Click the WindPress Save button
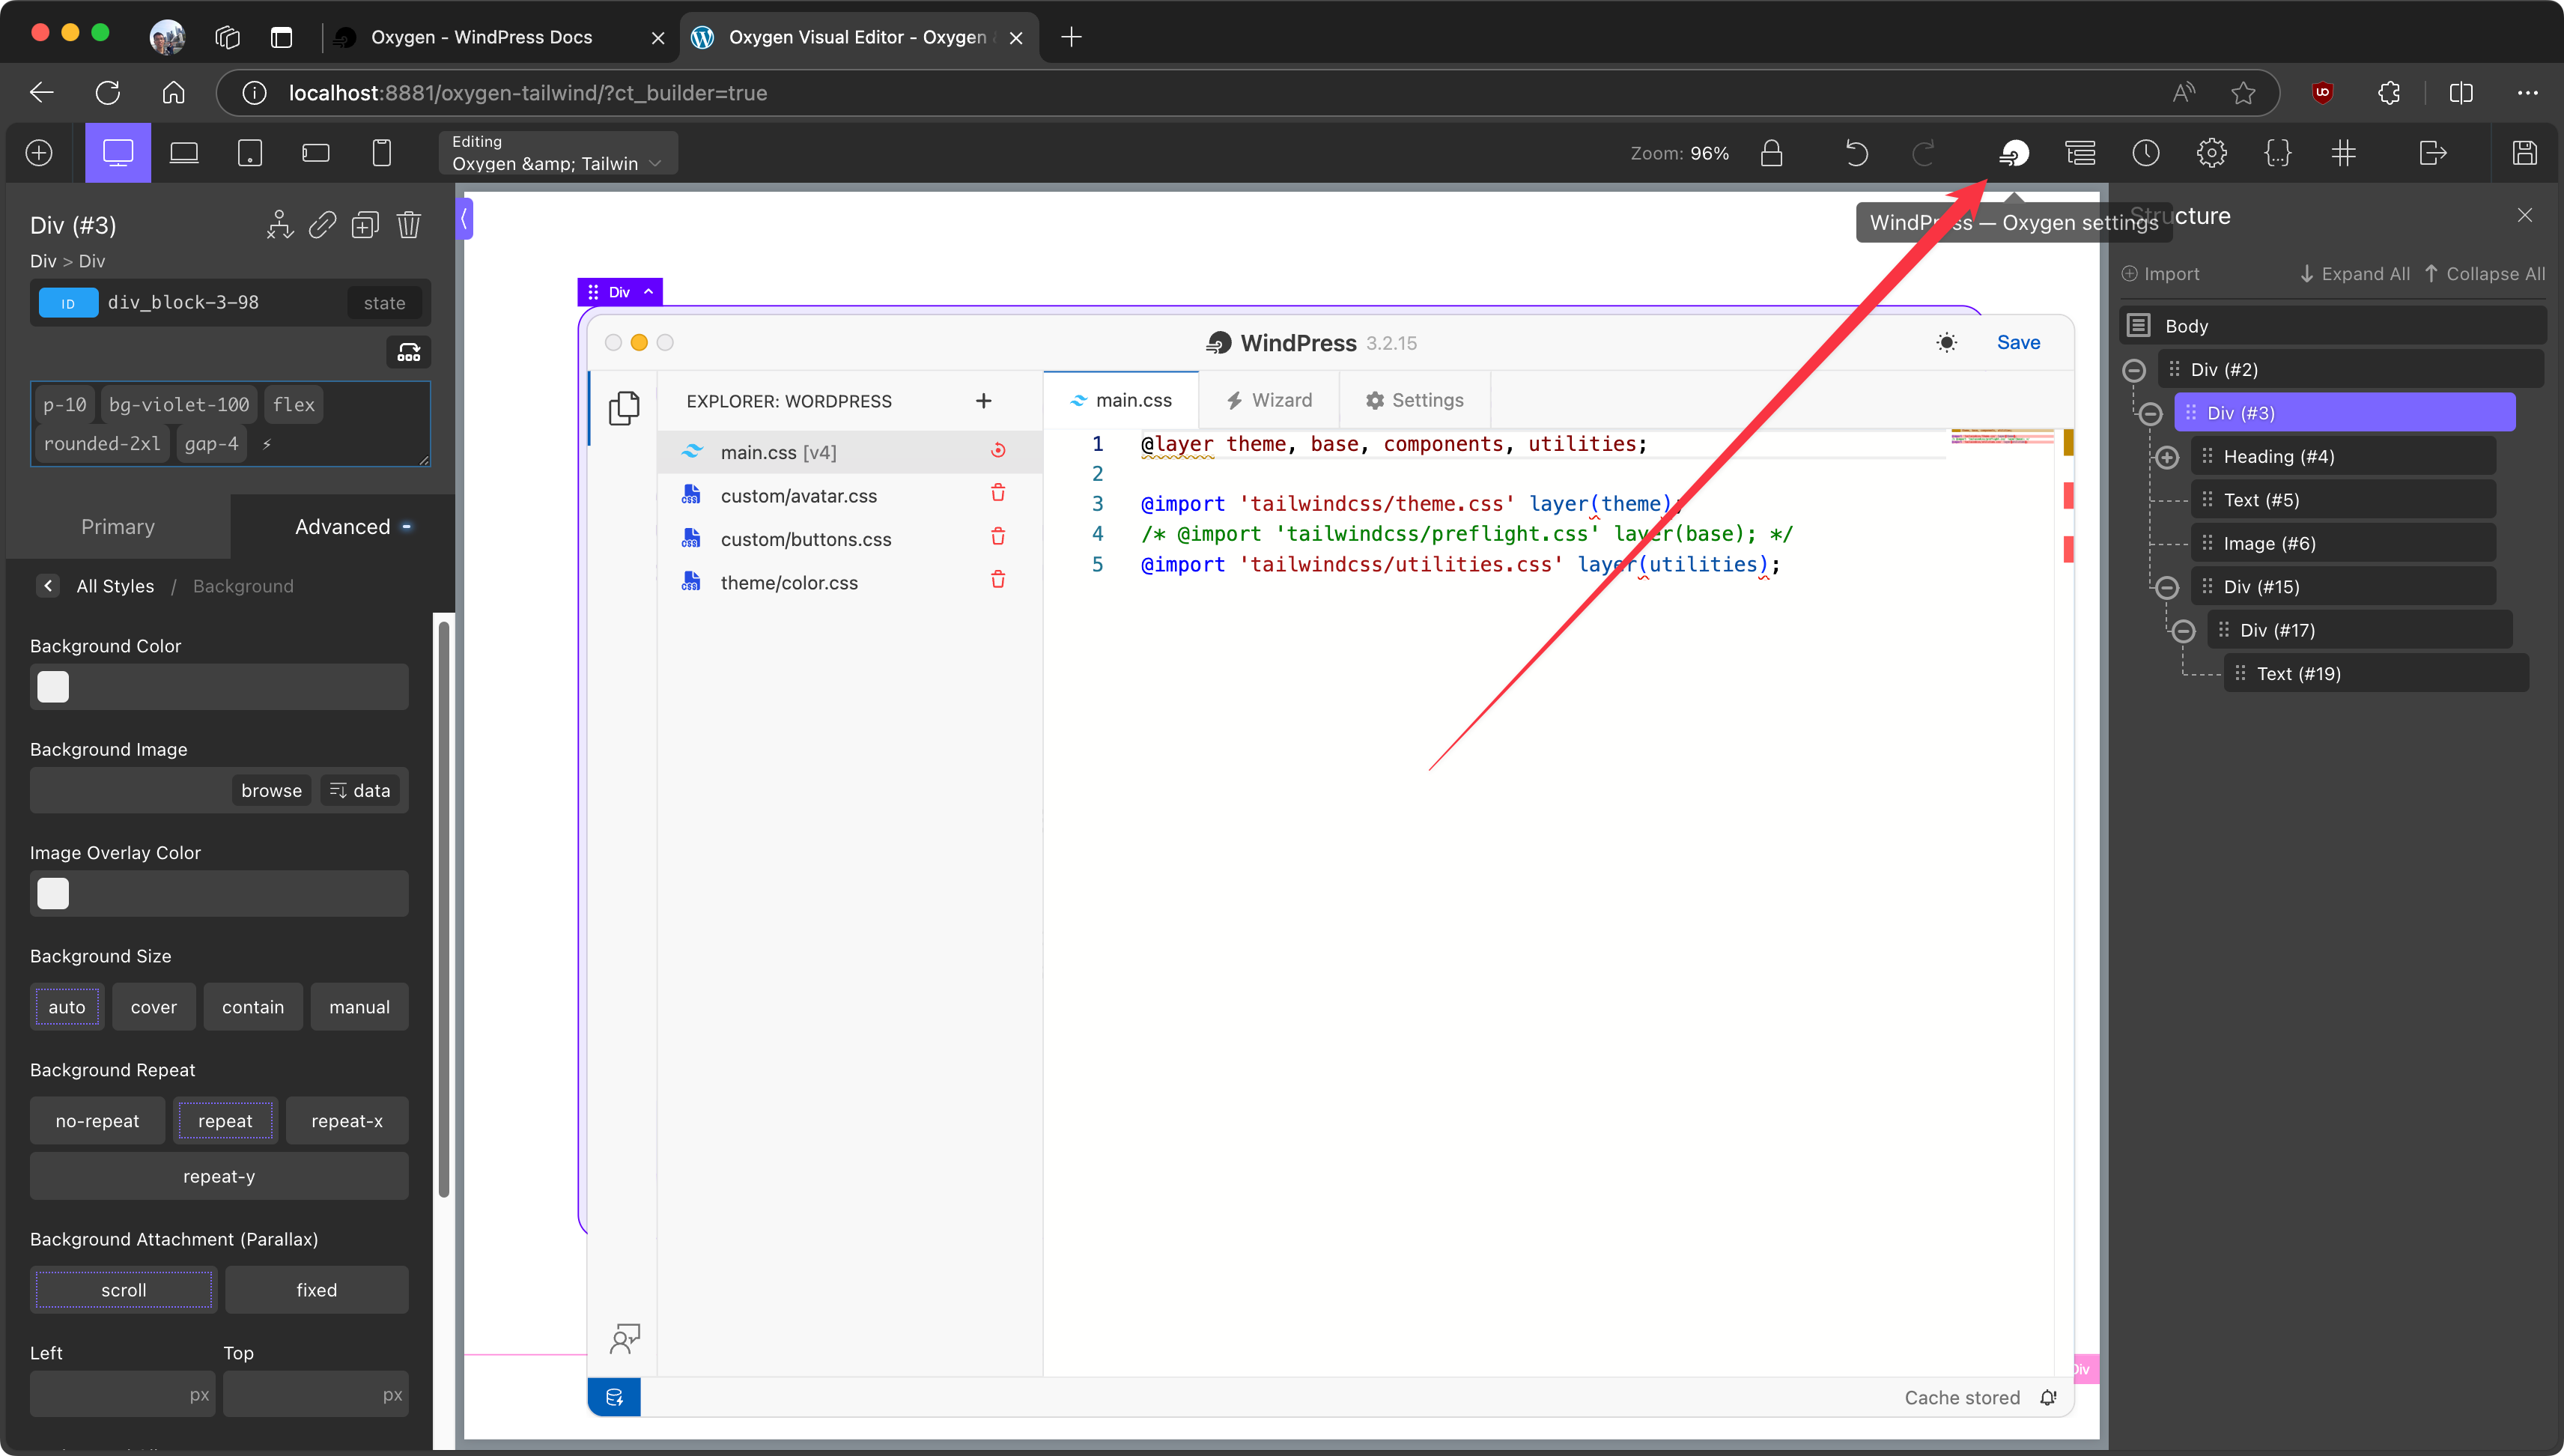Viewport: 2564px width, 1456px height. (x=2017, y=343)
